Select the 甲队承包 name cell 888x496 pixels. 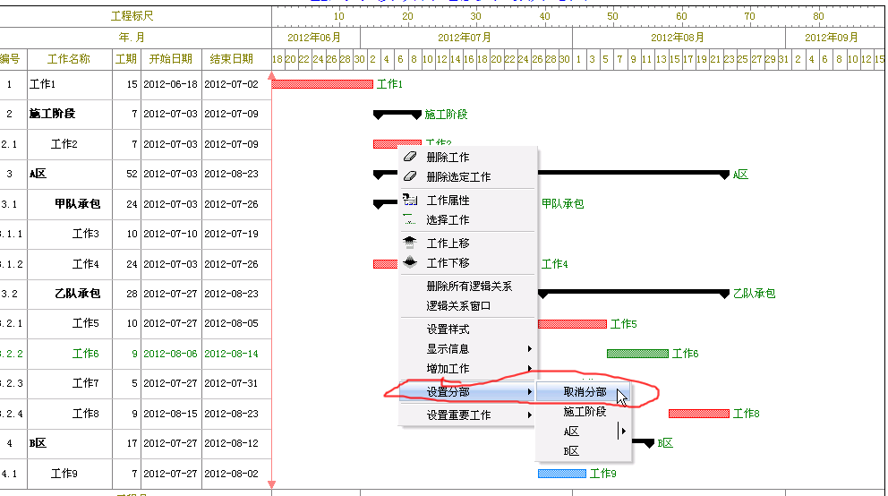pyautogui.click(x=70, y=204)
